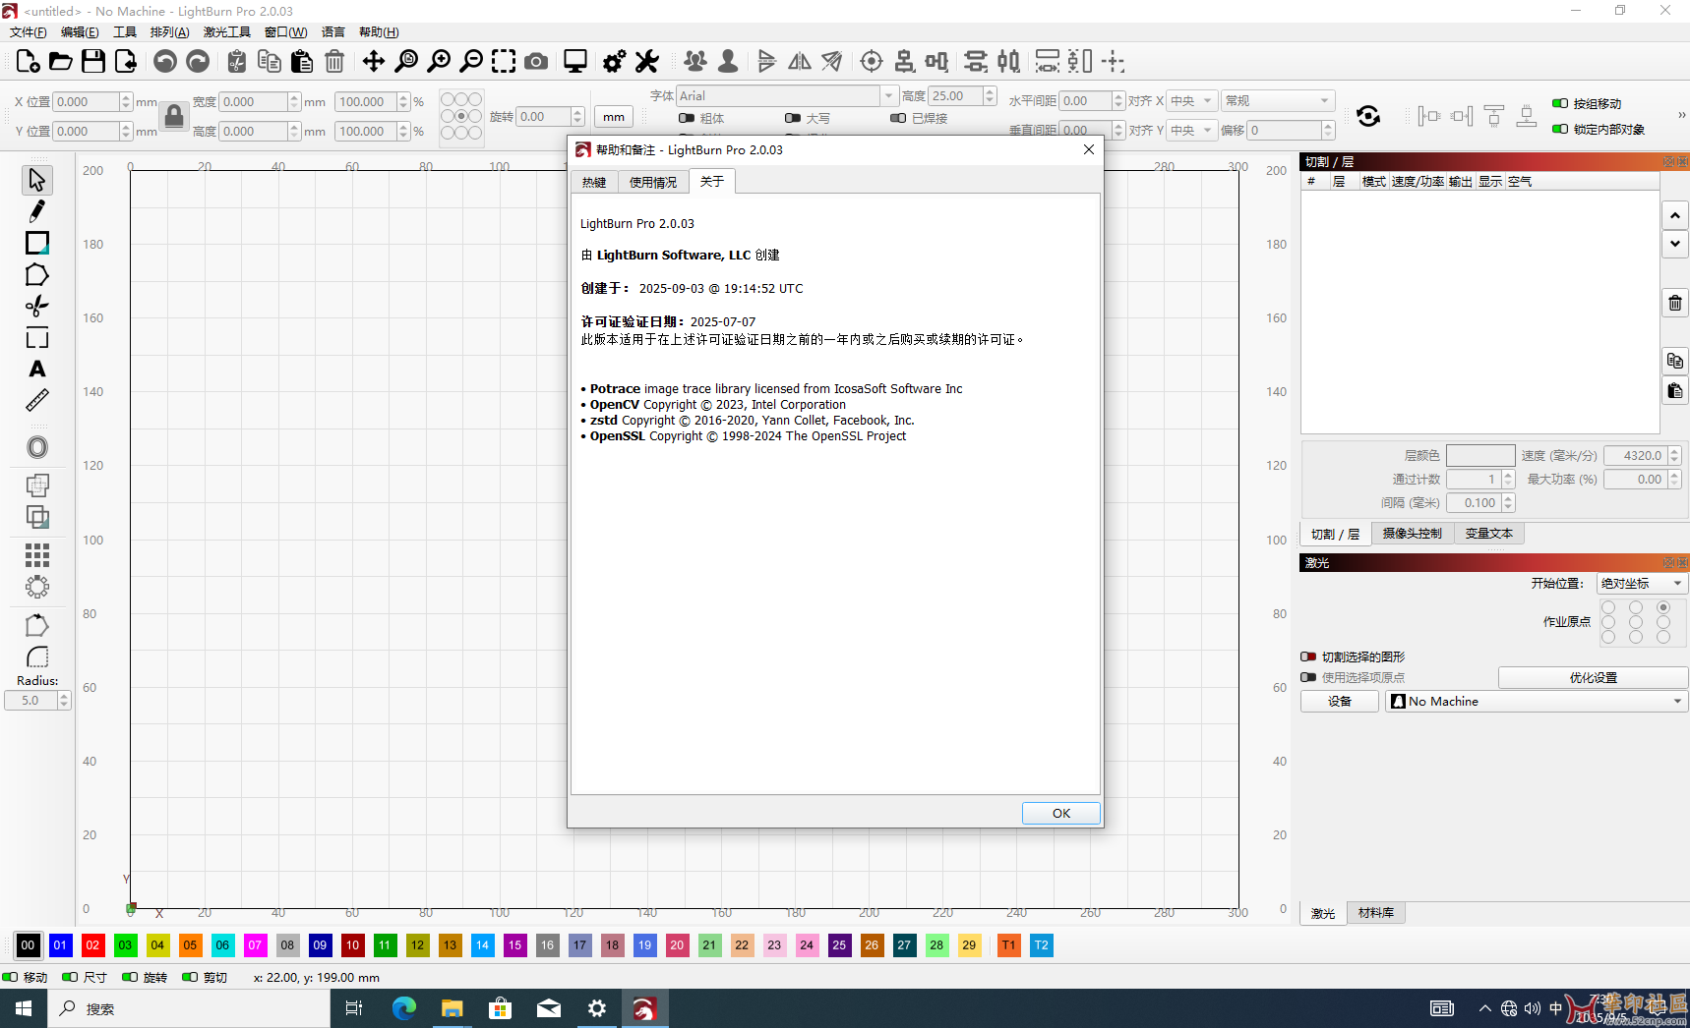Image resolution: width=1690 pixels, height=1028 pixels.
Task: Select the arrow Select tool
Action: click(x=37, y=180)
